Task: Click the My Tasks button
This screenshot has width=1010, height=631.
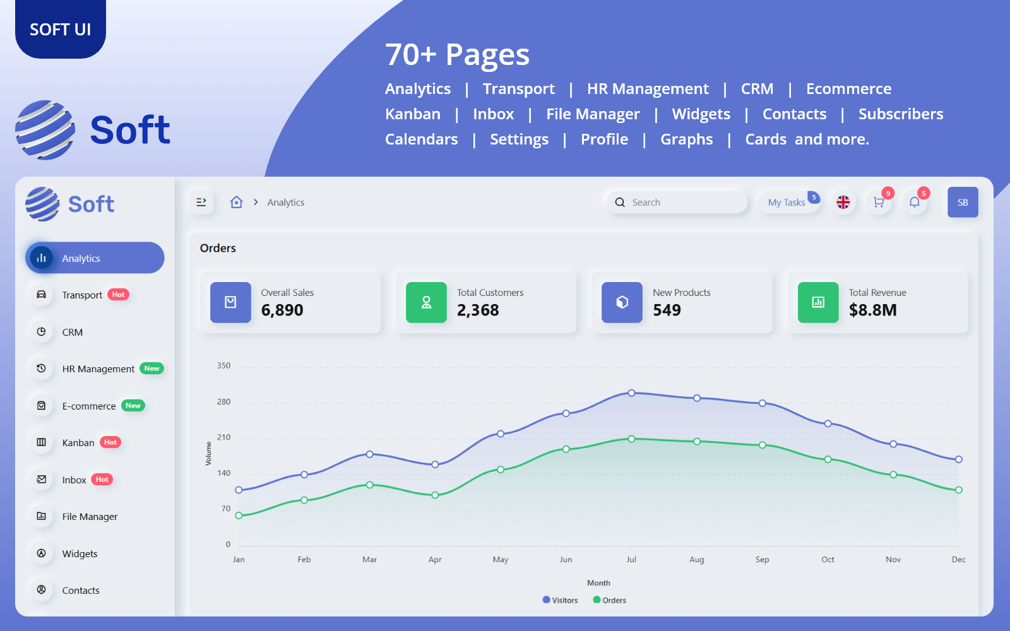Action: point(787,203)
